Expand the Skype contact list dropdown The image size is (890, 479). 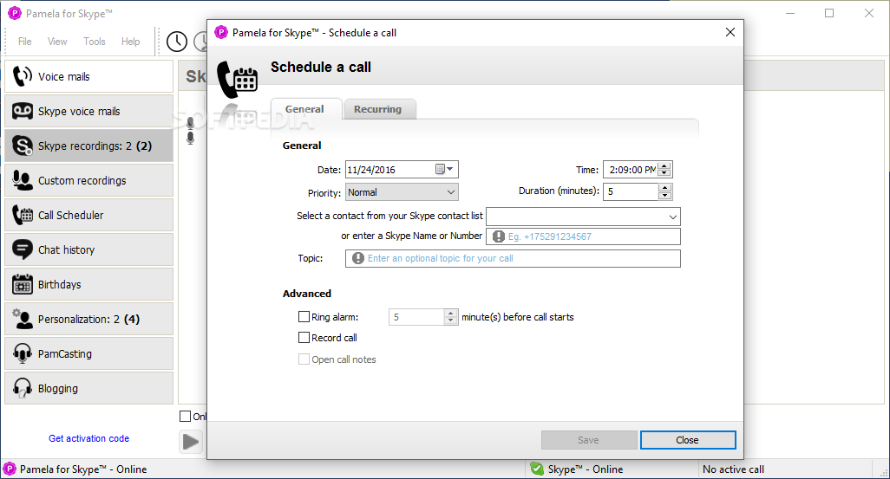(672, 217)
